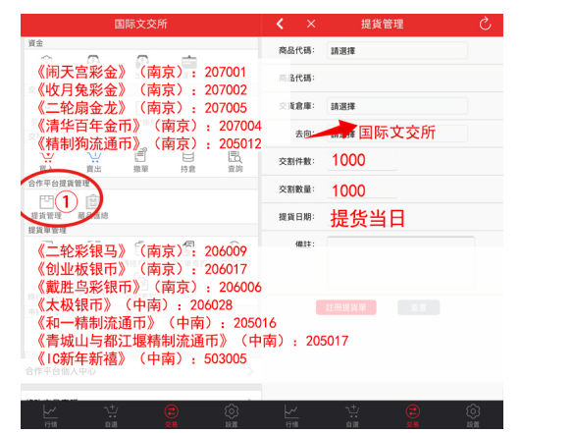Image resolution: width=574 pixels, height=433 pixels.
Task: Tap the 賣出 shopping cart icon
Action: [94, 158]
